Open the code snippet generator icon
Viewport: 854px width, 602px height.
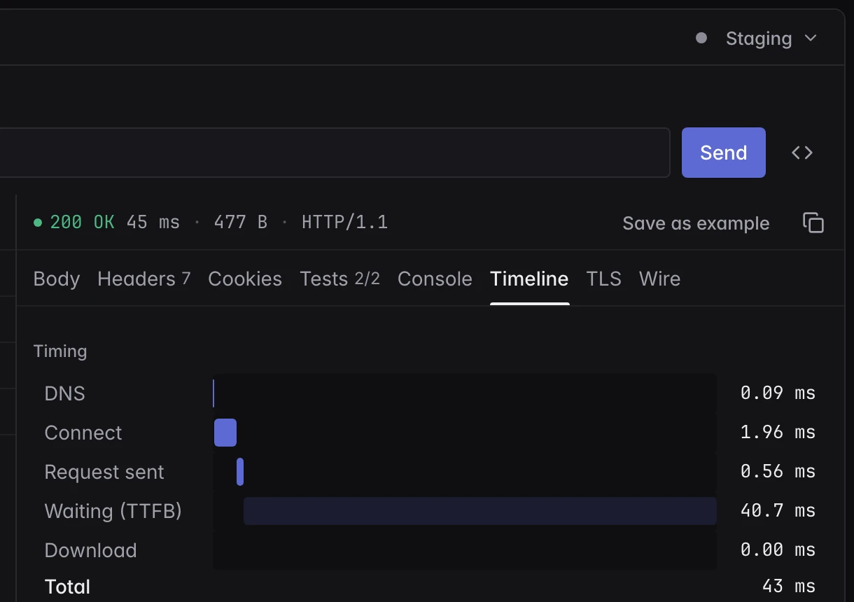802,153
